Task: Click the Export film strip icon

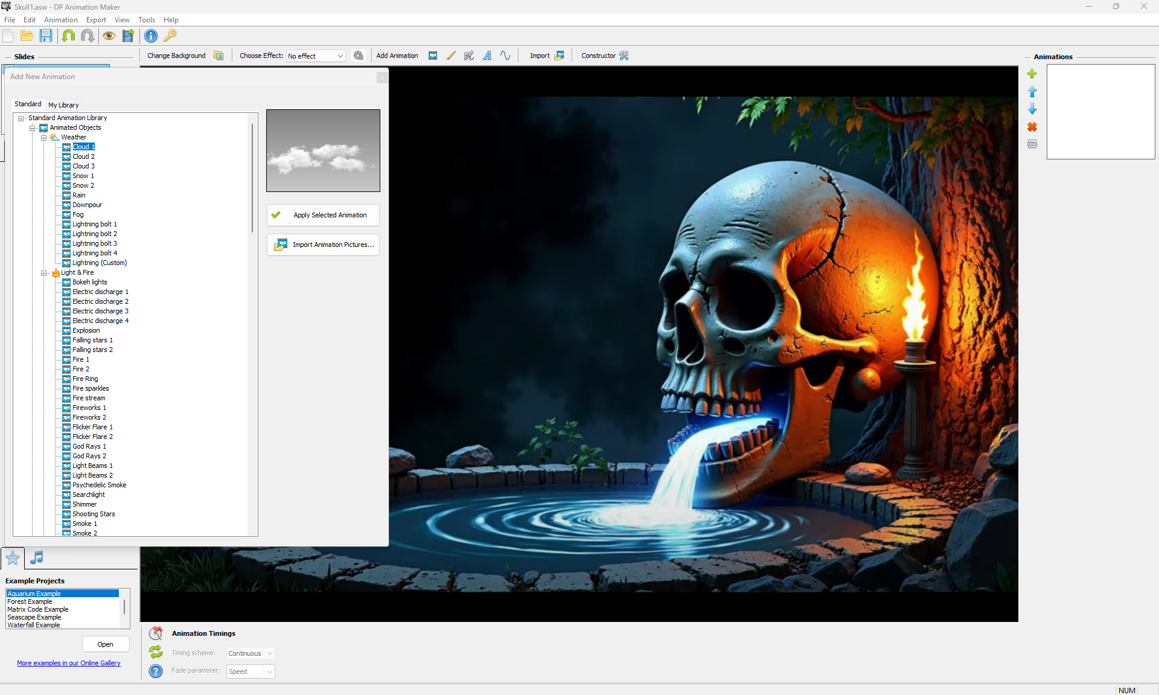Action: coord(128,36)
